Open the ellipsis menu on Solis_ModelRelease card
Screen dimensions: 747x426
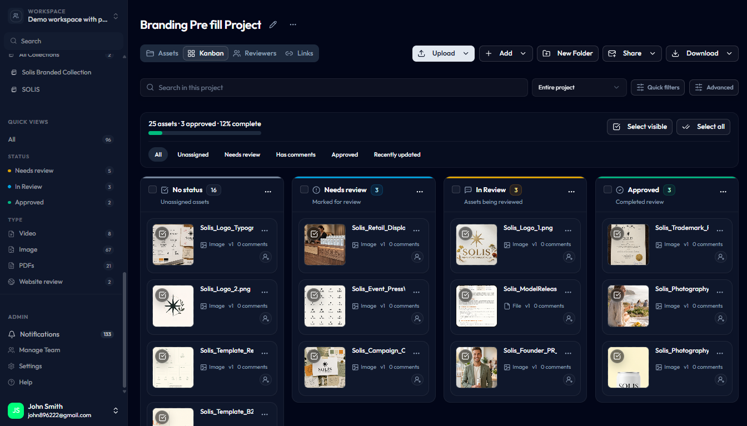tap(568, 292)
